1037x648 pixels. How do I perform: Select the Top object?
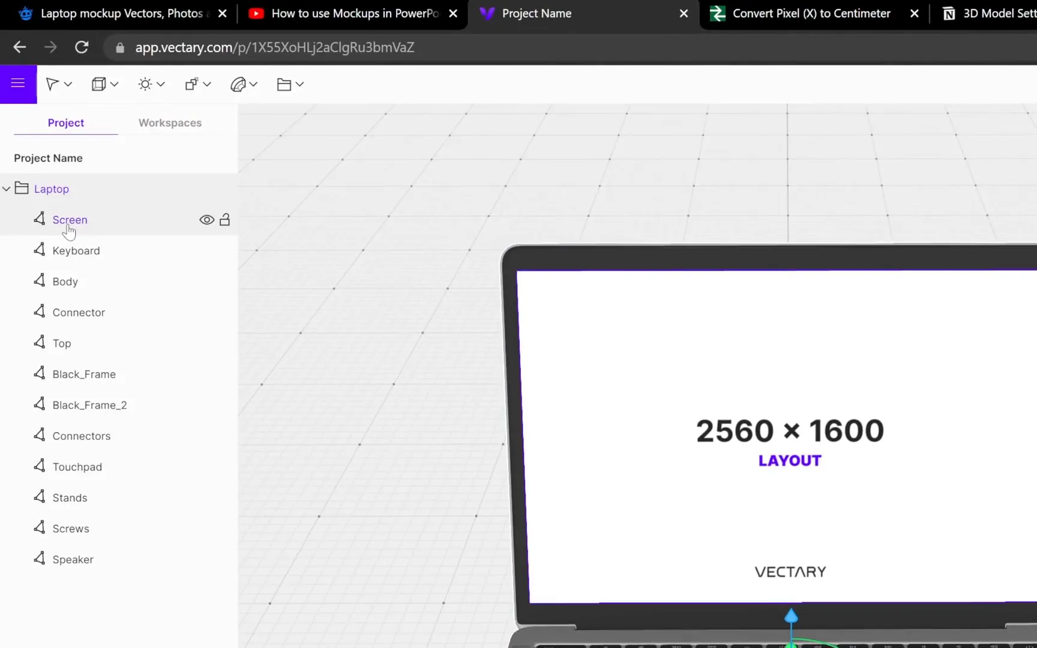(x=62, y=343)
